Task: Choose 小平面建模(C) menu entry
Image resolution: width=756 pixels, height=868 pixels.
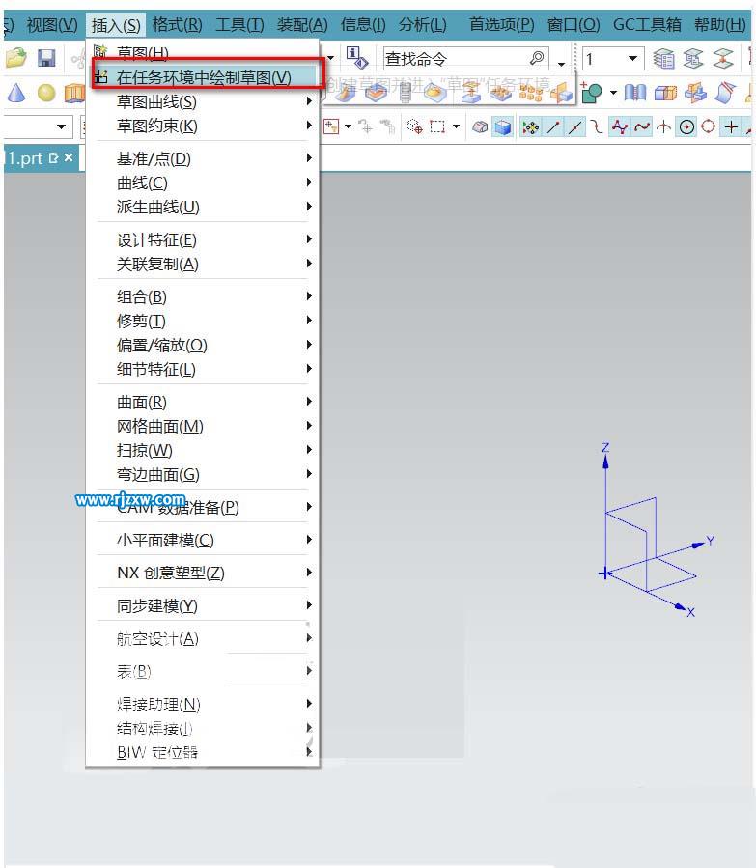Action: pos(165,541)
